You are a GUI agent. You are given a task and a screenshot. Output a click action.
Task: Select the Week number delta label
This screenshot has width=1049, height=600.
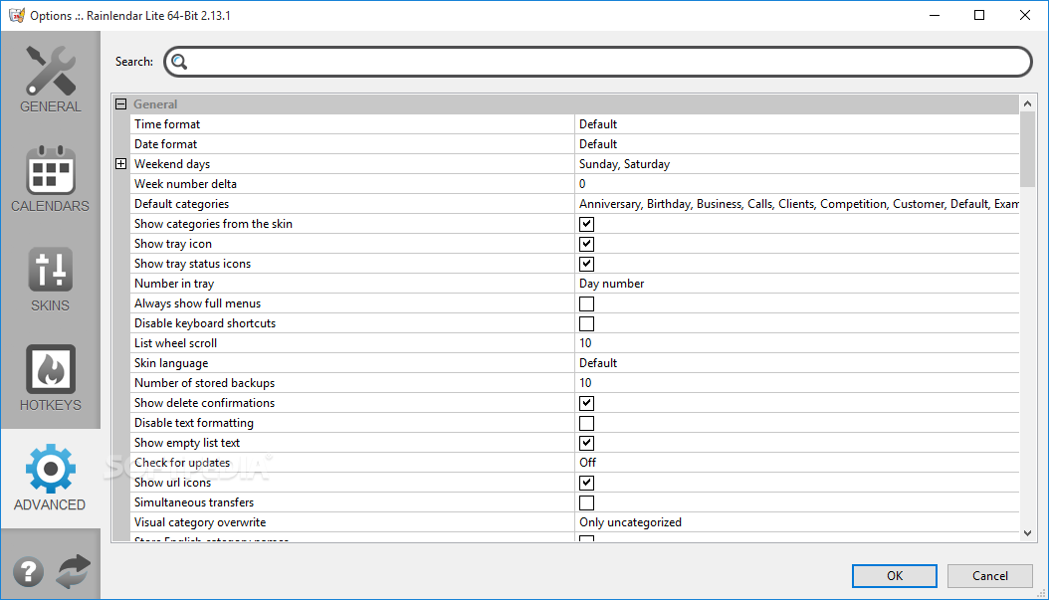click(185, 184)
